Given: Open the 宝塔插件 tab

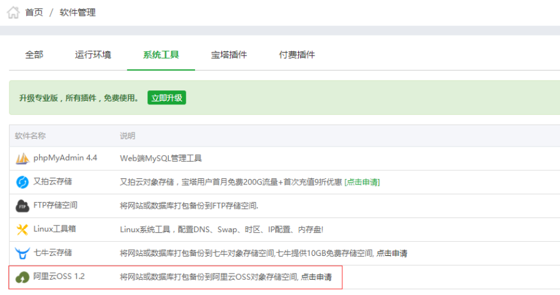Looking at the screenshot, I should click(x=229, y=54).
